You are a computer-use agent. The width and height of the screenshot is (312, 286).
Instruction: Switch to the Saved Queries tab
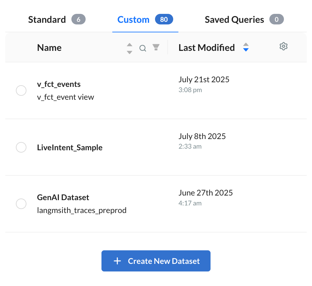pos(234,20)
